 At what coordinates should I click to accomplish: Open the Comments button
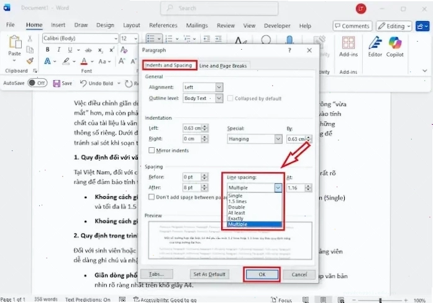[x=352, y=26]
